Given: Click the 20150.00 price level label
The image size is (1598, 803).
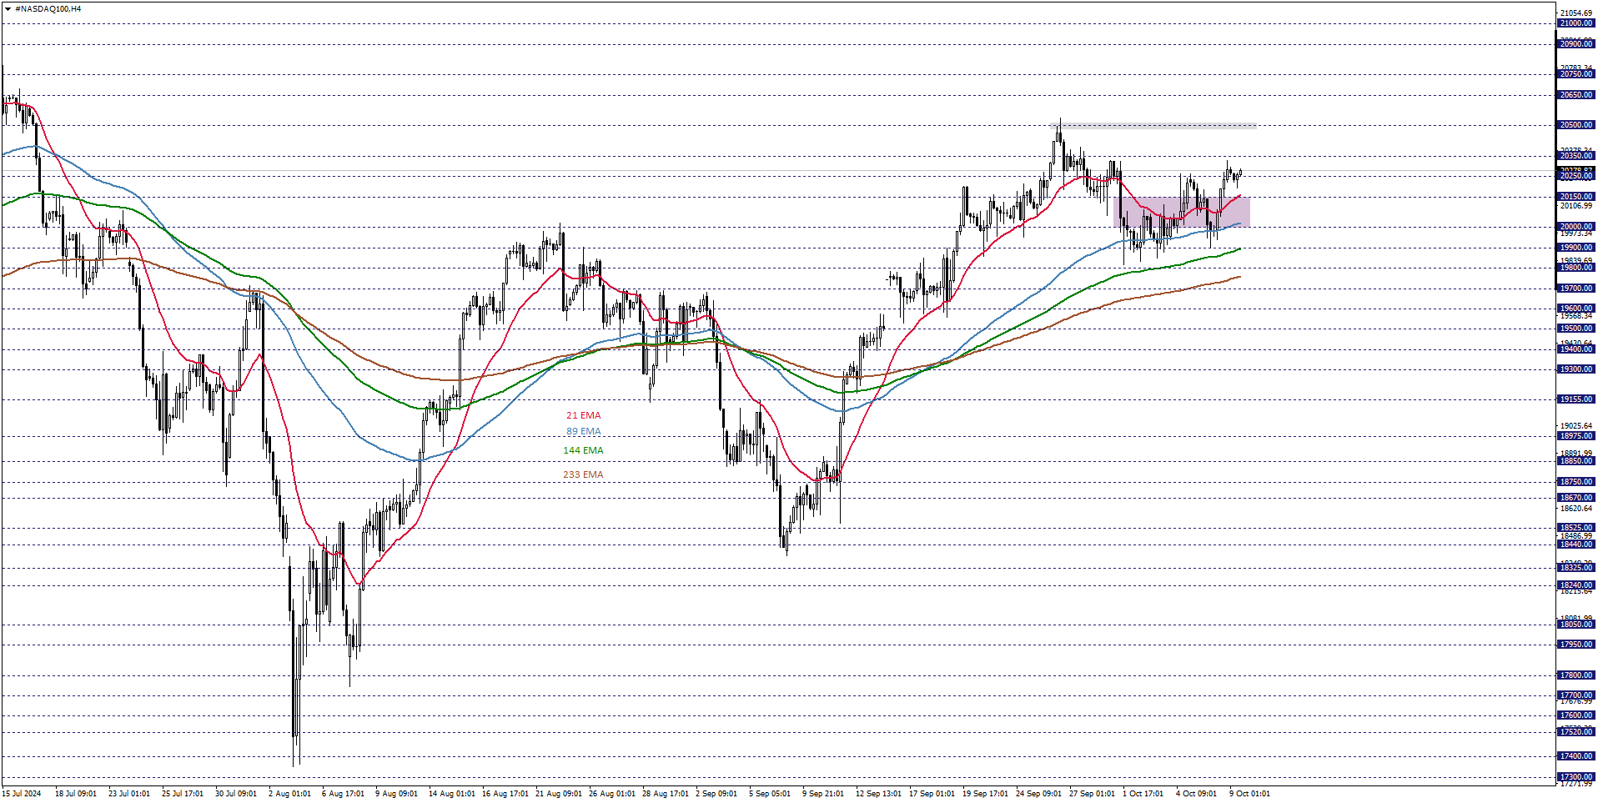Looking at the screenshot, I should 1576,197.
